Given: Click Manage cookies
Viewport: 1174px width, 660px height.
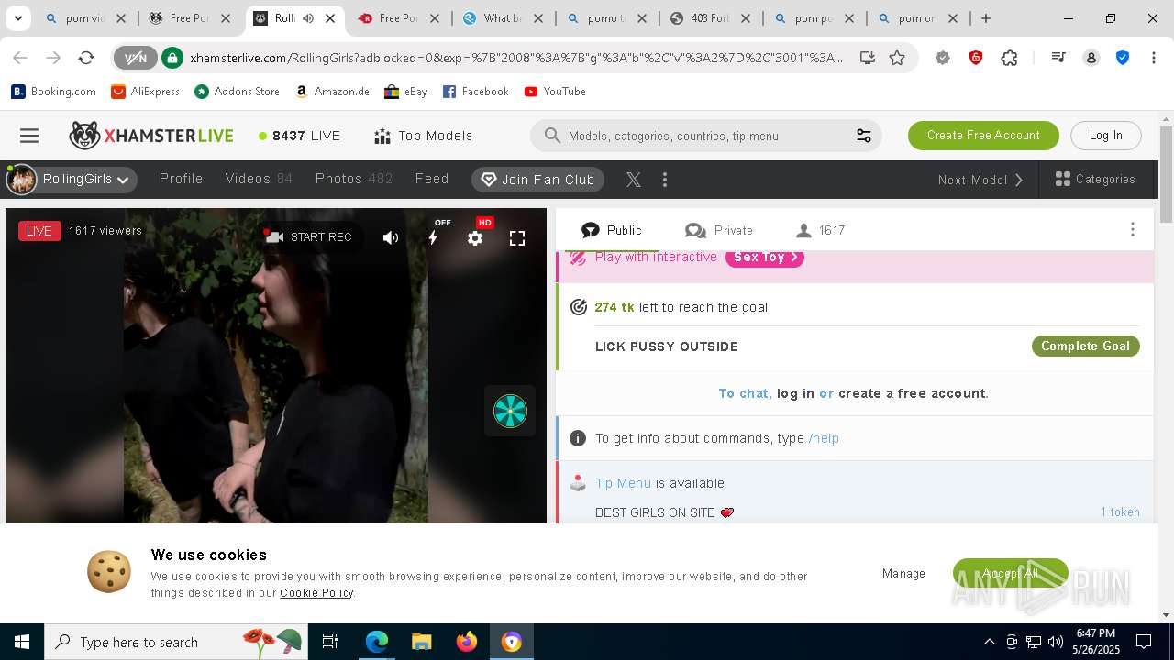Looking at the screenshot, I should click(x=903, y=573).
